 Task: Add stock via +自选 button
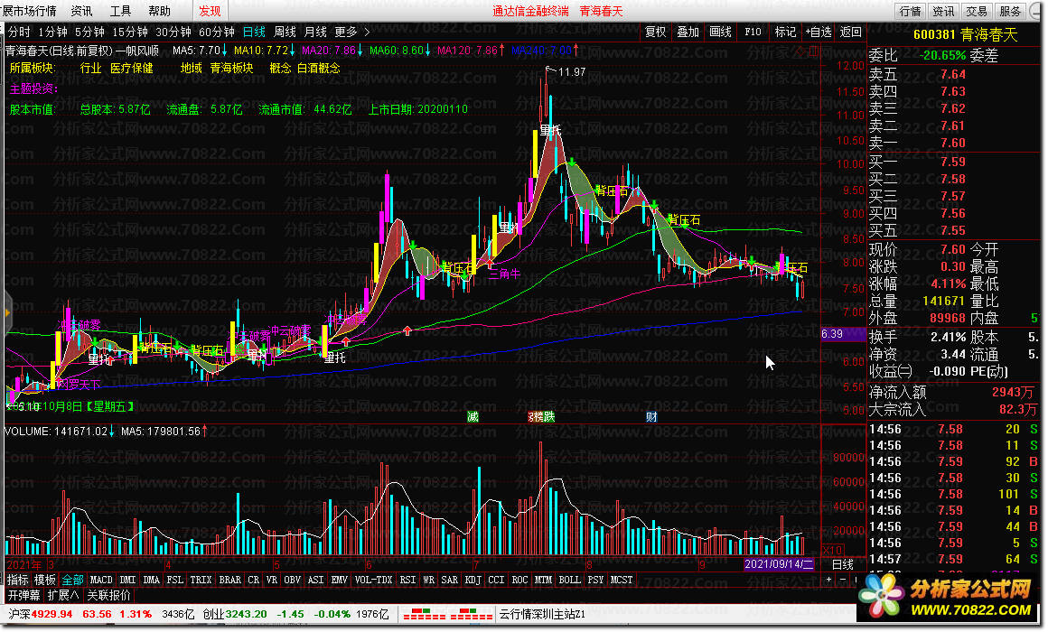coord(819,32)
